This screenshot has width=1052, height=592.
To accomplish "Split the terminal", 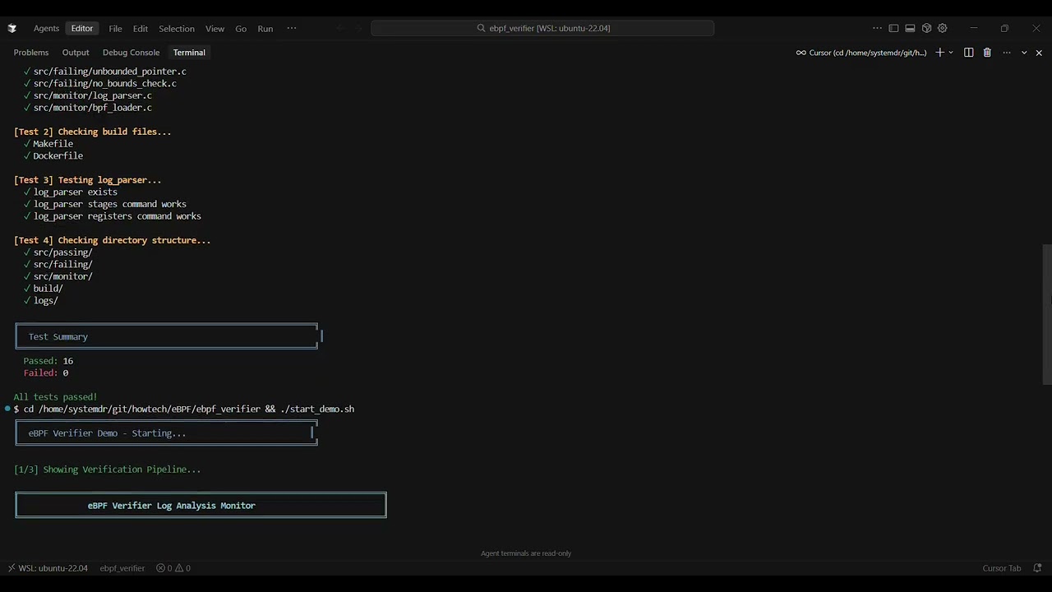I will pos(969,53).
